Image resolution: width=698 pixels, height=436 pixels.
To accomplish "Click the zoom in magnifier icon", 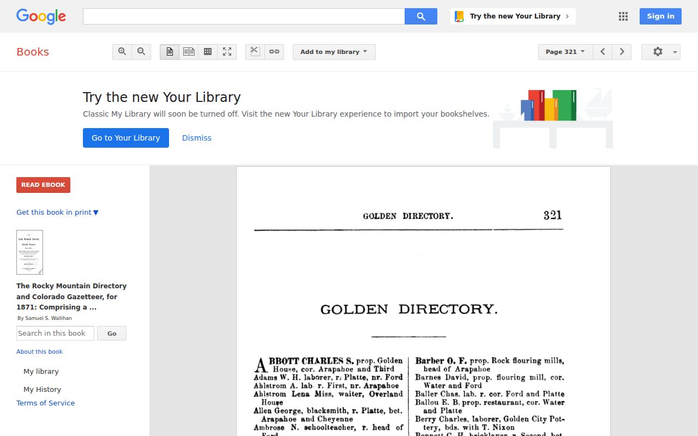I will [122, 52].
